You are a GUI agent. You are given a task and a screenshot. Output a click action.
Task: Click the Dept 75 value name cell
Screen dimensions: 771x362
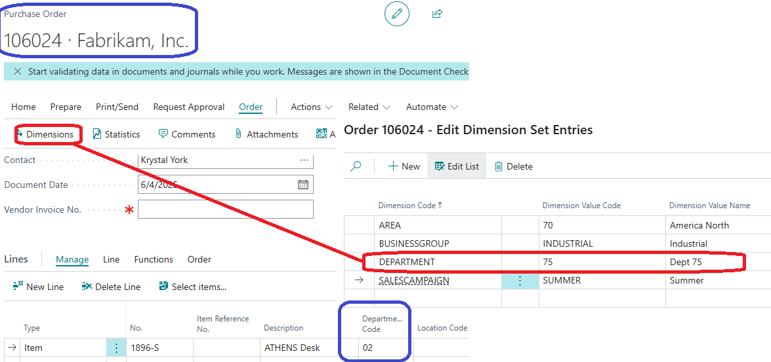coord(719,262)
